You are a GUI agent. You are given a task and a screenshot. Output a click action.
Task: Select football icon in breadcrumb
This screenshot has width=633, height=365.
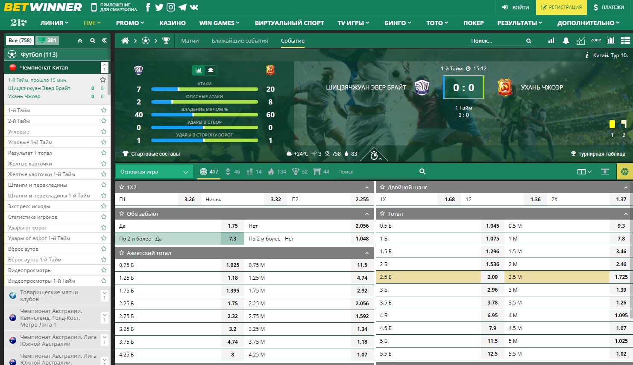coord(146,41)
